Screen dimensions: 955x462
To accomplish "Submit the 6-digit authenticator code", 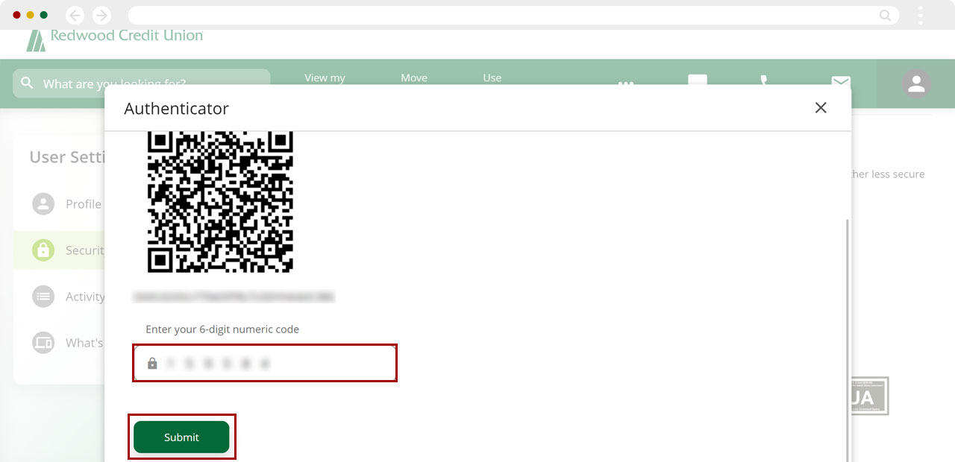I will click(181, 437).
